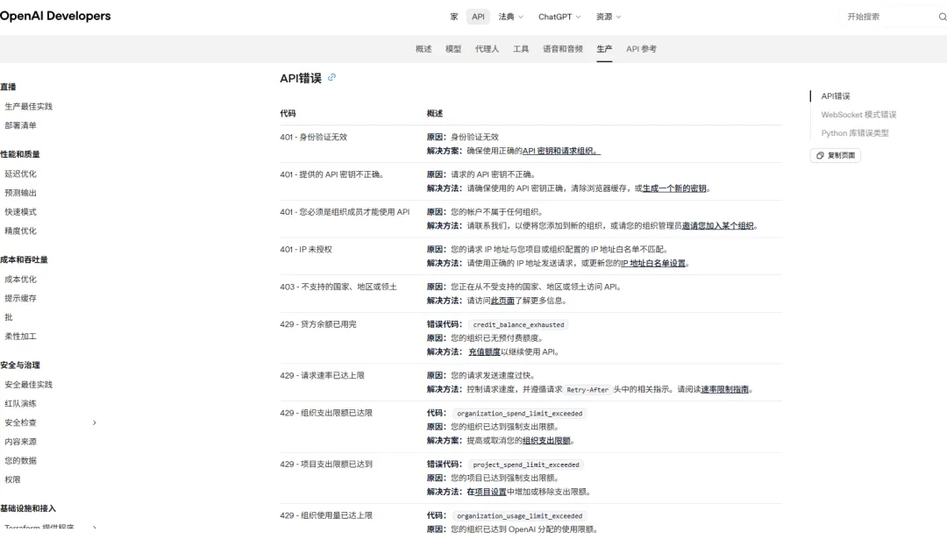
Task: Click the Retry-After code text
Action: (x=587, y=390)
